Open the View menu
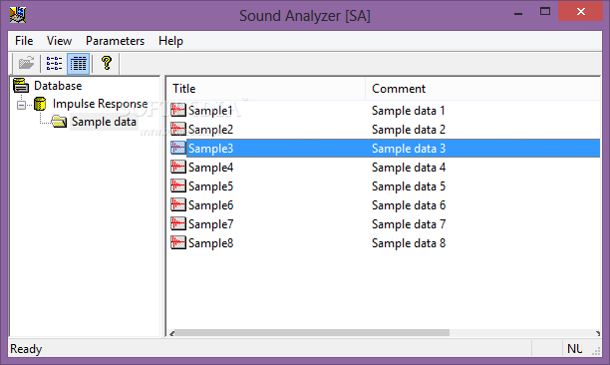Screen dimensions: 610x365 pyautogui.click(x=59, y=41)
